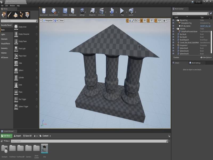This screenshot has width=213, height=160.
Task: Click the Add New button
Action: click(x=6, y=136)
